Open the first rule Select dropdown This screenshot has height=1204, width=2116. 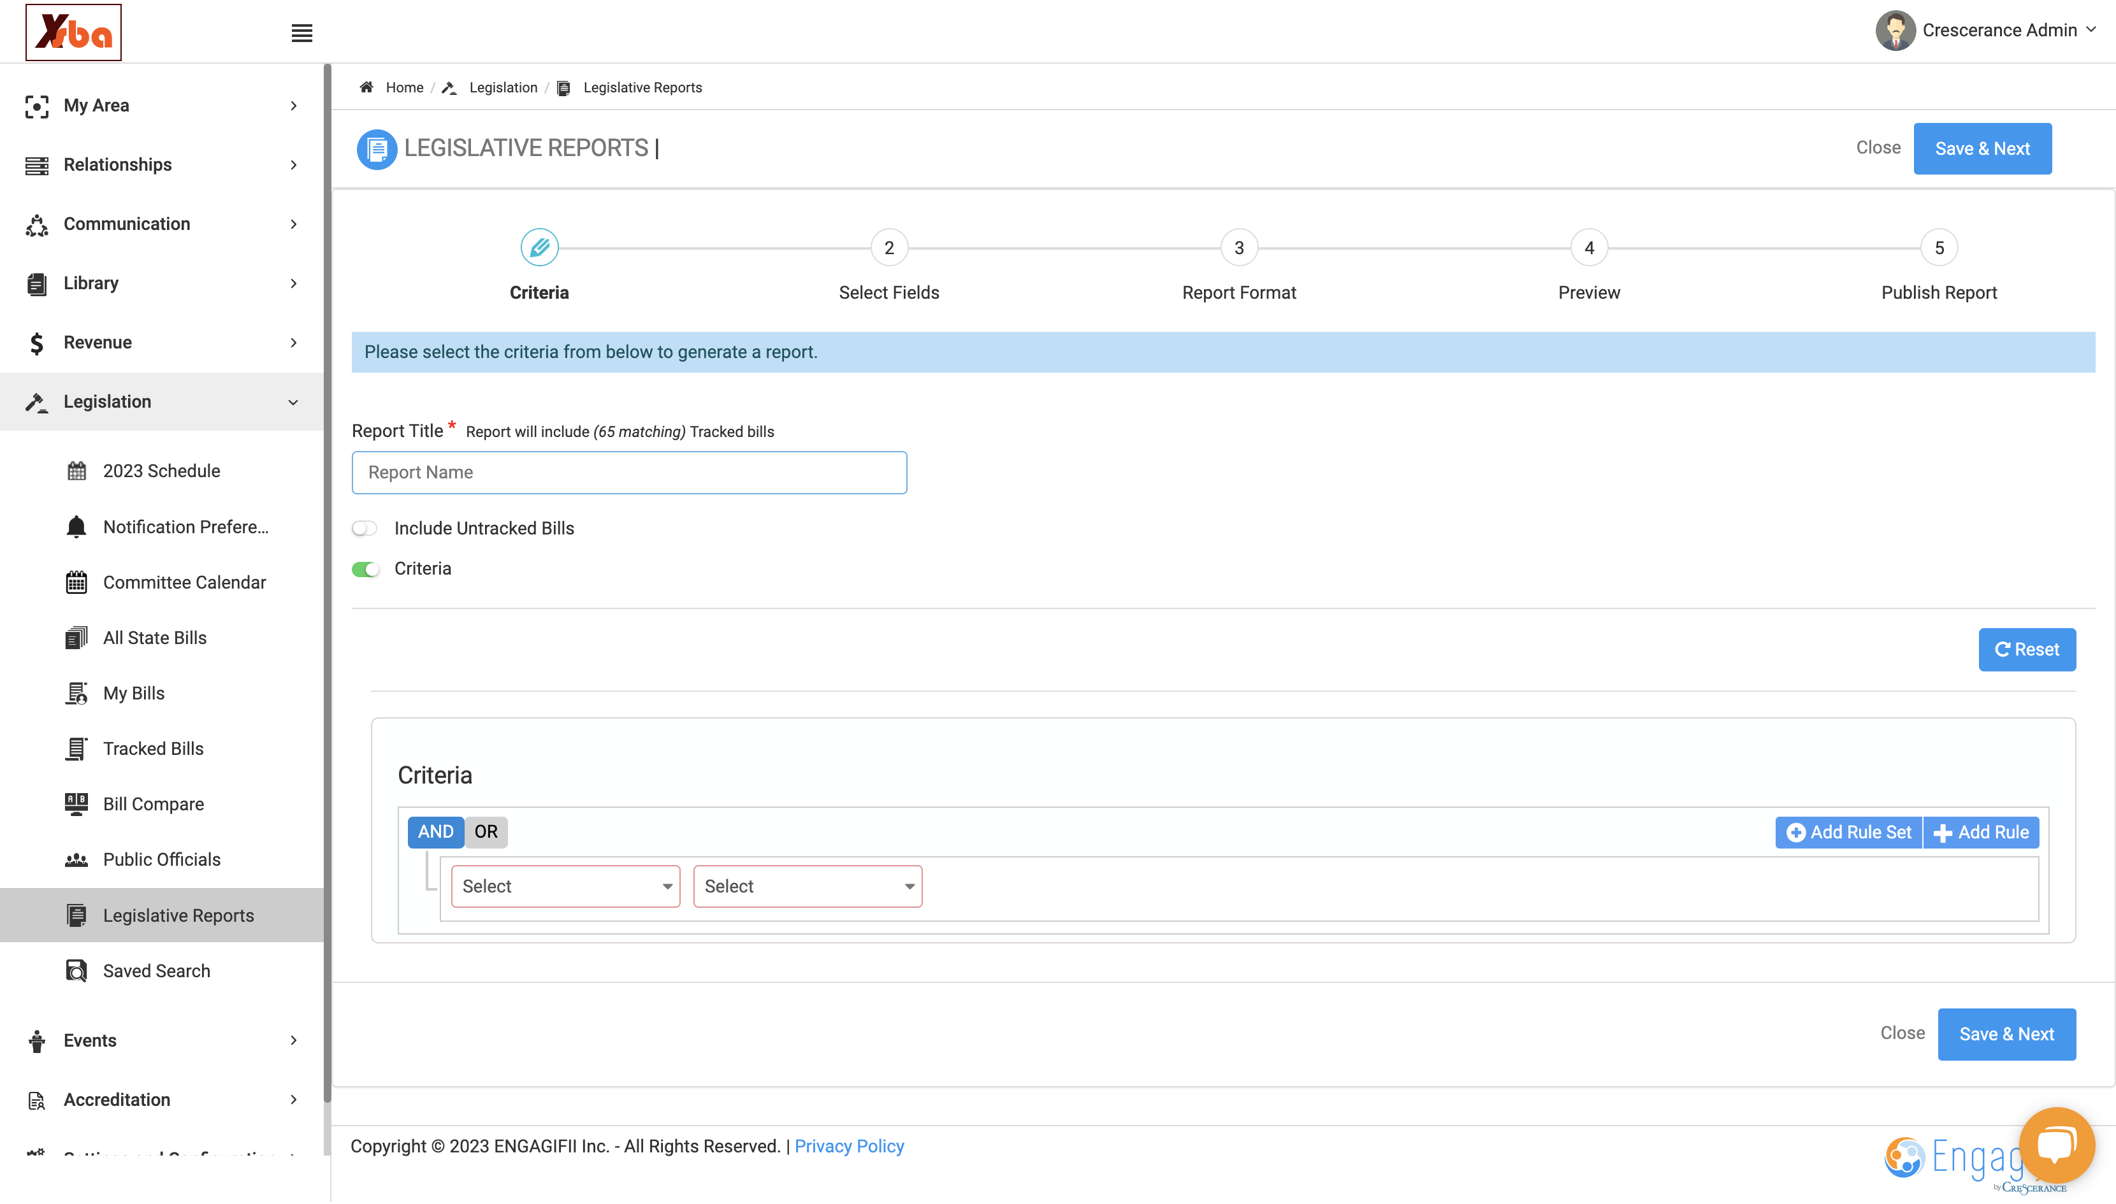[x=566, y=887]
